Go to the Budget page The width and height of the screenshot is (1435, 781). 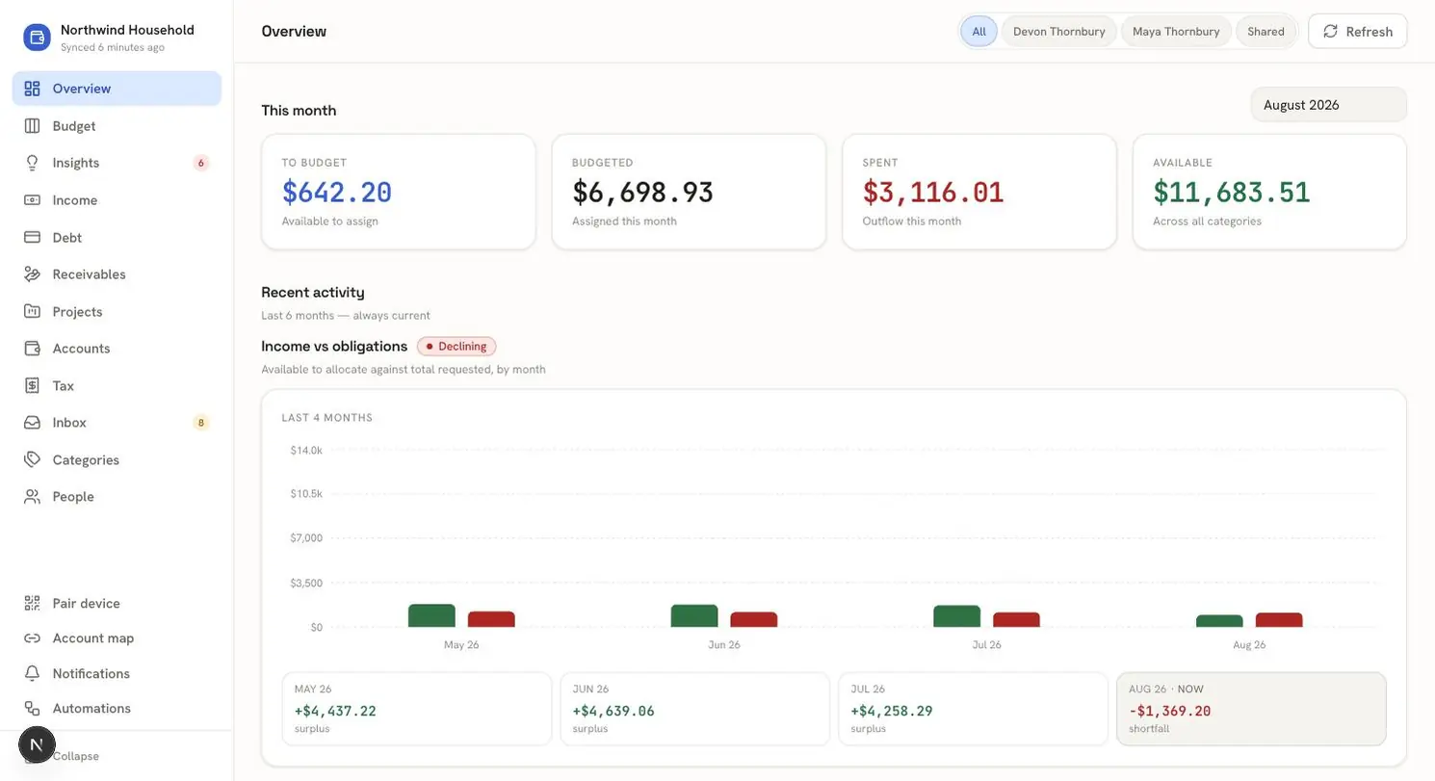(x=117, y=126)
